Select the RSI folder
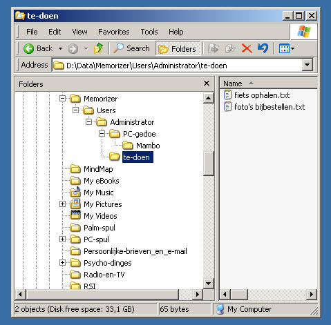 (x=90, y=286)
